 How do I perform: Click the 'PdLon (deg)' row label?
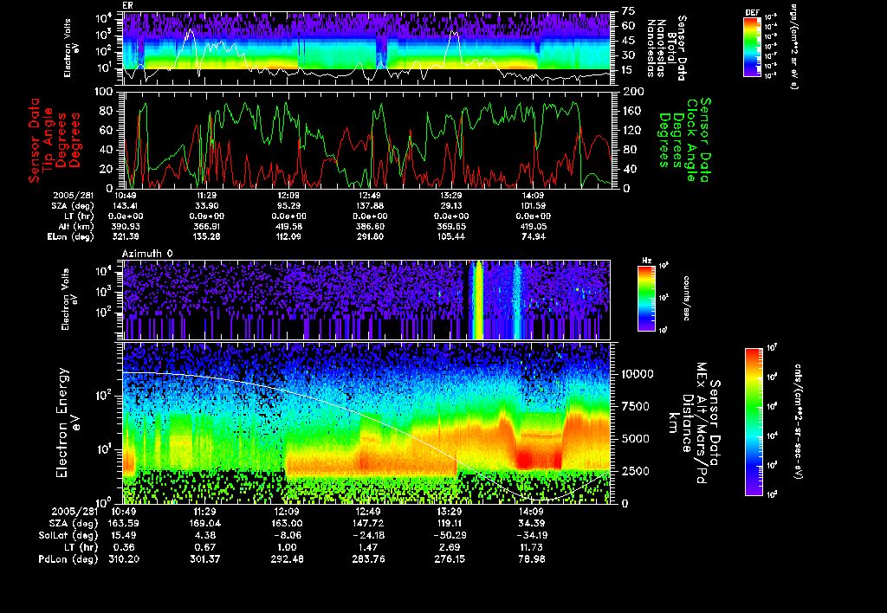pos(68,558)
